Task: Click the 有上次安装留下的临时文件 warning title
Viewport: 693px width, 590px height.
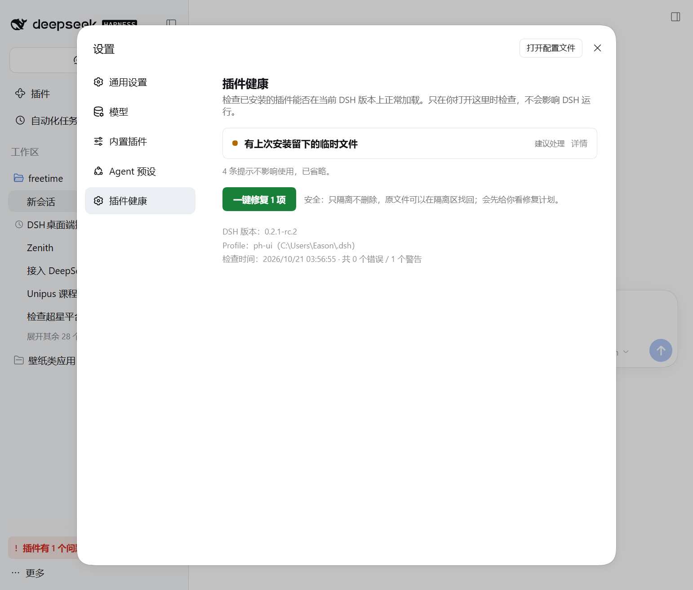Action: tap(301, 144)
